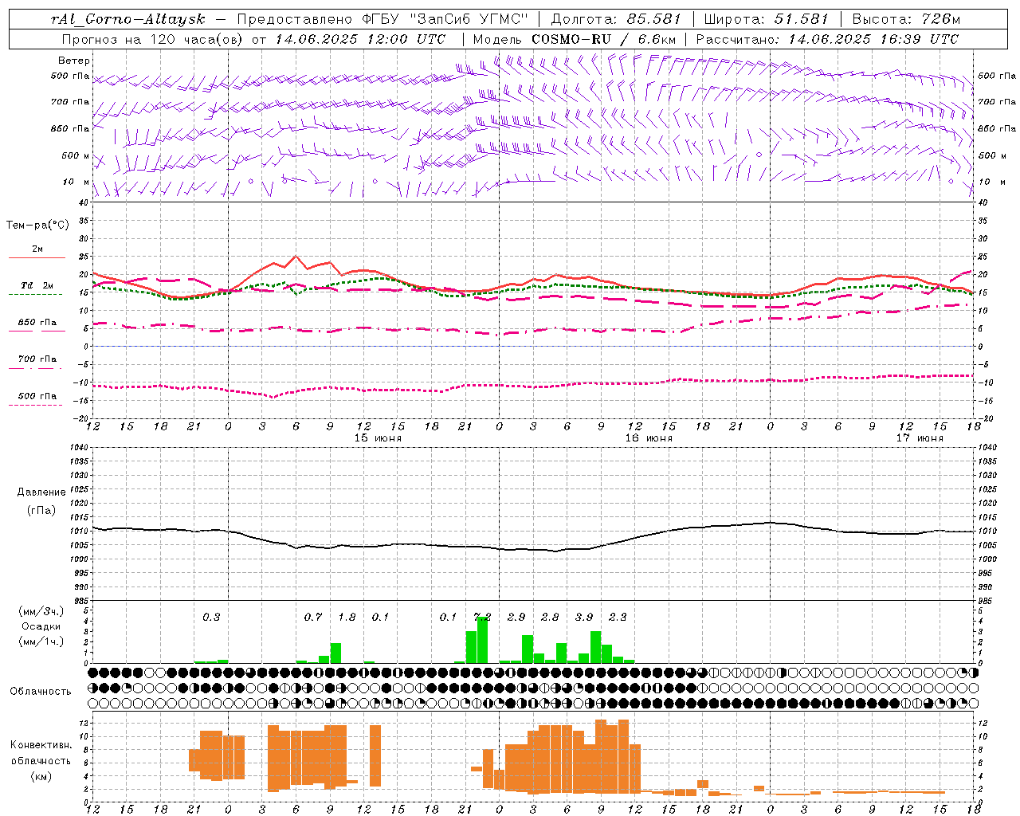
Task: Click the solid line swatch under '2м' legend
Action: (x=37, y=257)
